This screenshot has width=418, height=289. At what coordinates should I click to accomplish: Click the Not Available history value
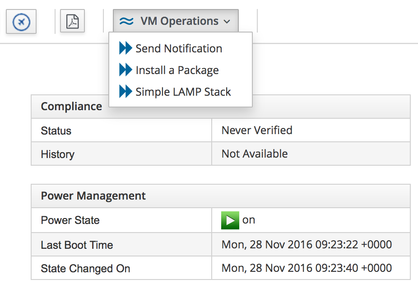pyautogui.click(x=255, y=154)
